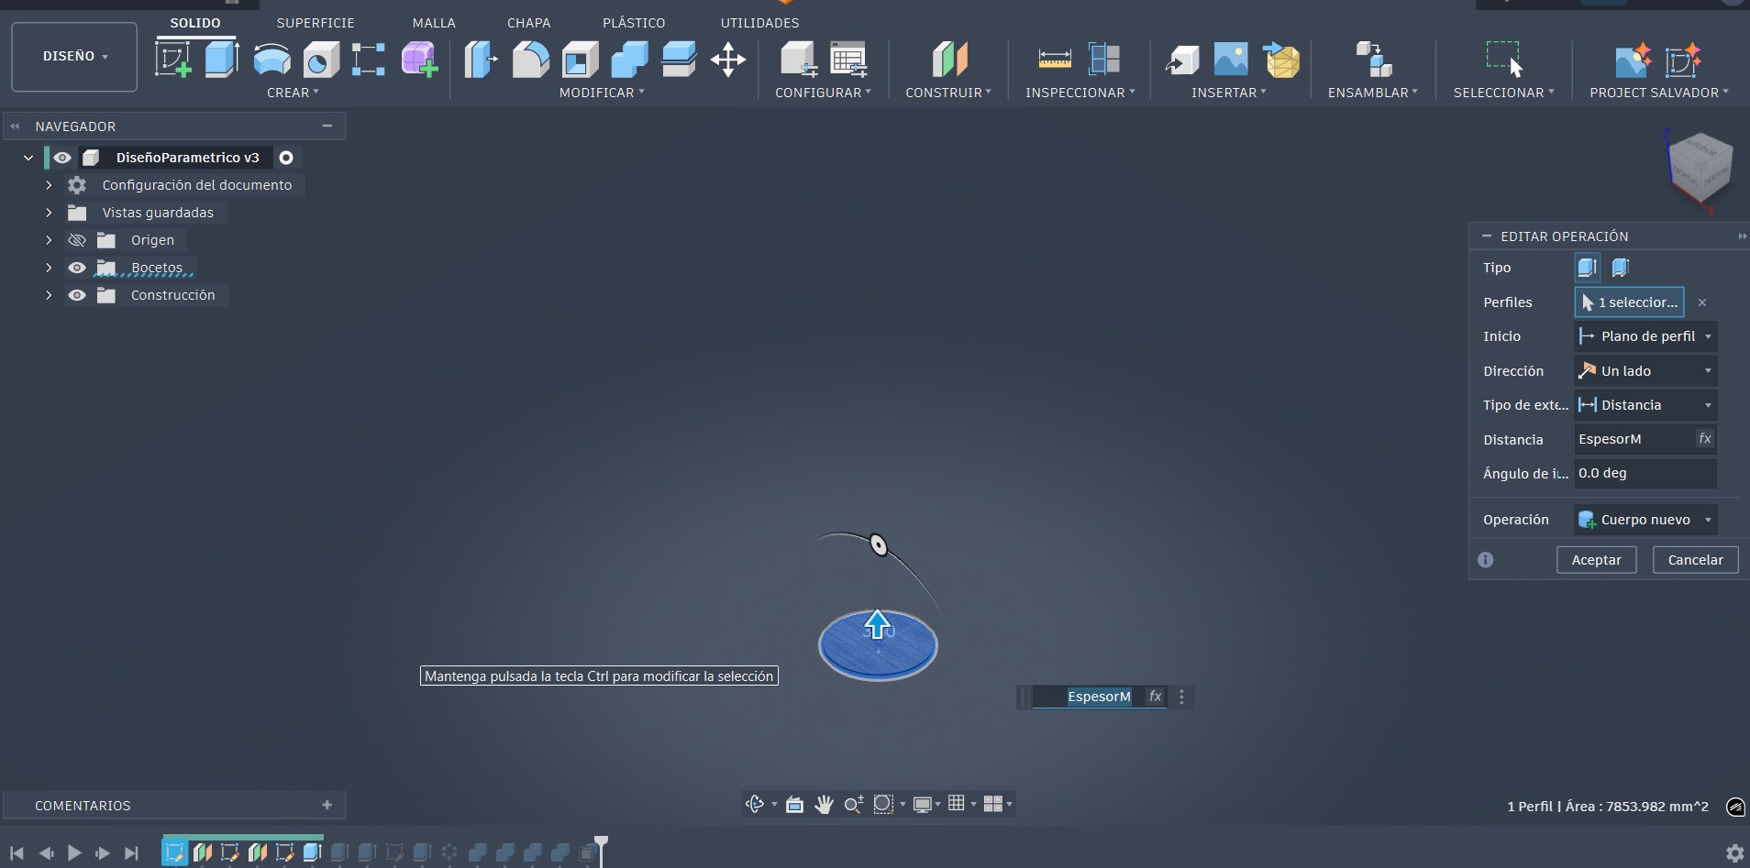
Task: Click the EspesorM distance input field
Action: pos(1633,439)
